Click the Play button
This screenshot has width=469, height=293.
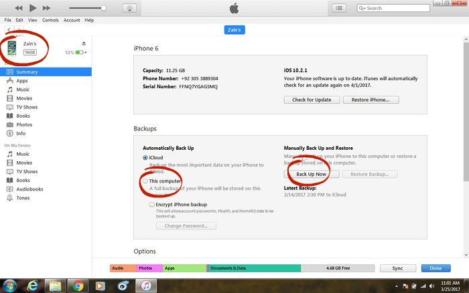[33, 8]
